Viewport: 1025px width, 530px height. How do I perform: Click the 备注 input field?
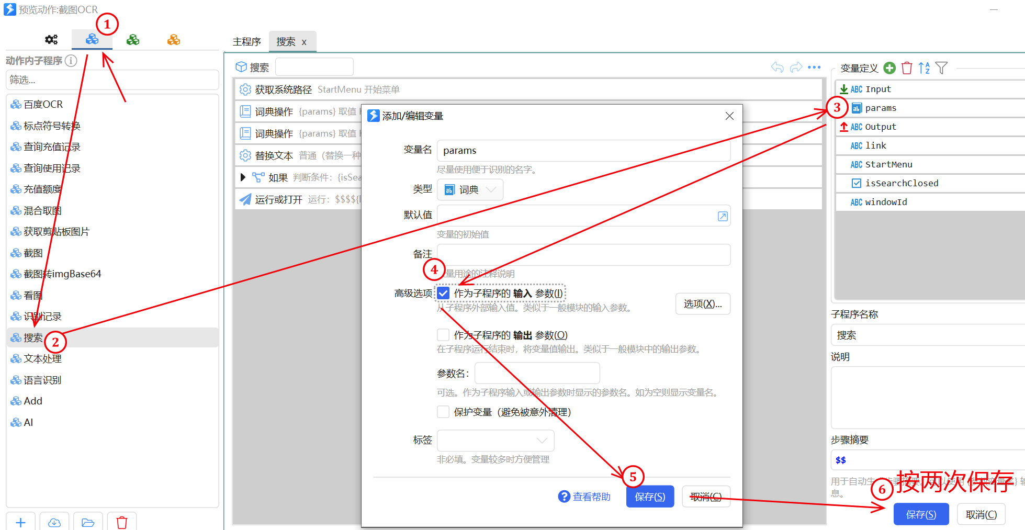[583, 255]
